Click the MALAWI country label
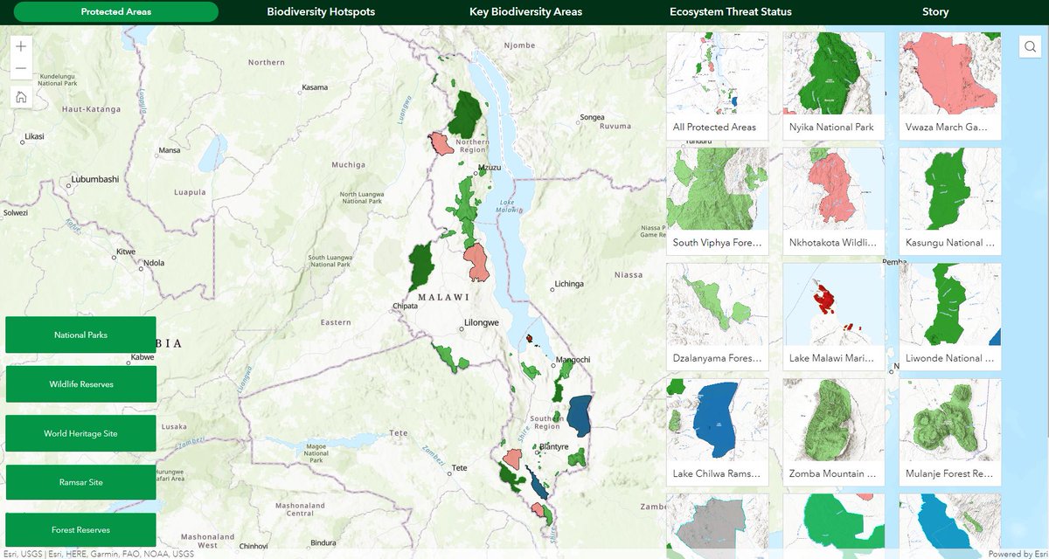1049x559 pixels. coord(444,297)
